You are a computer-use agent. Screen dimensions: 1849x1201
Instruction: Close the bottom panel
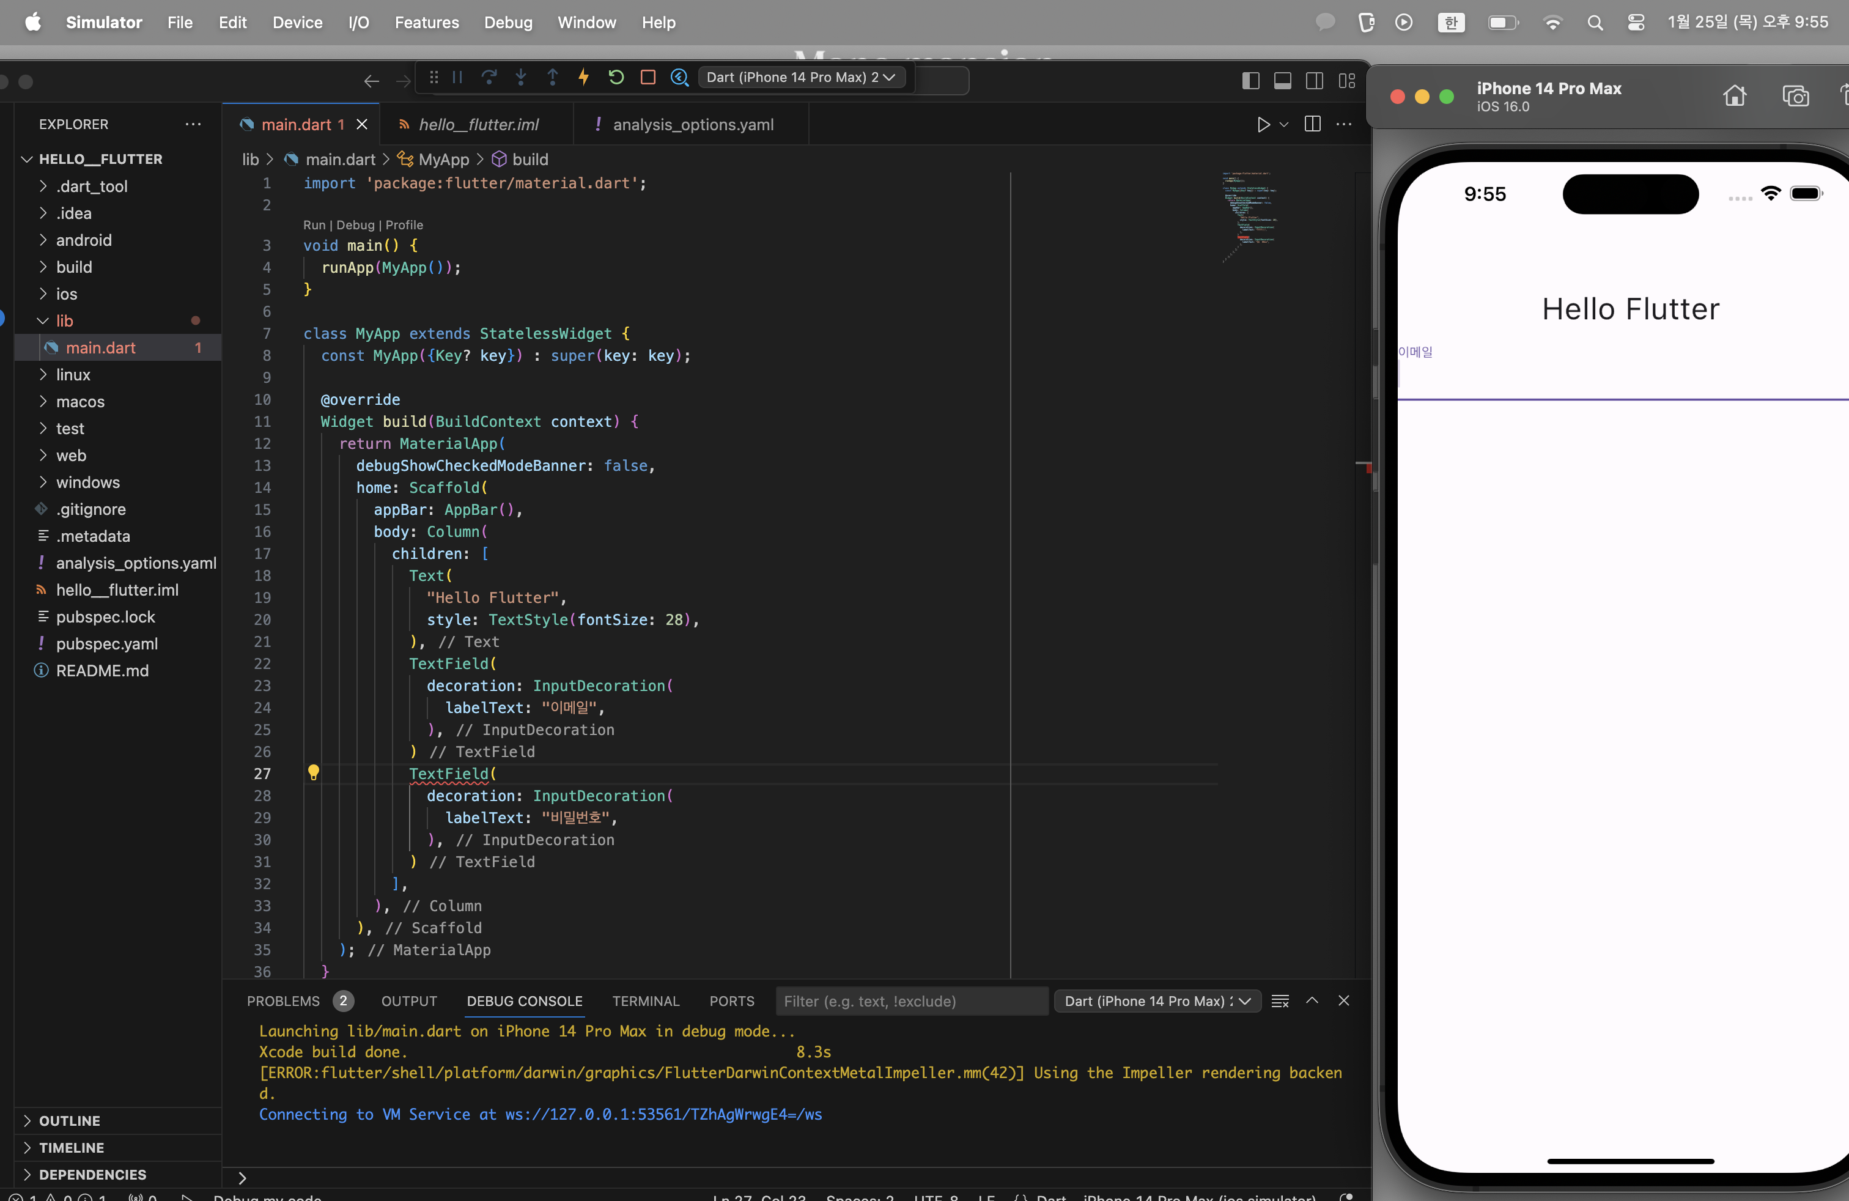pyautogui.click(x=1344, y=1000)
